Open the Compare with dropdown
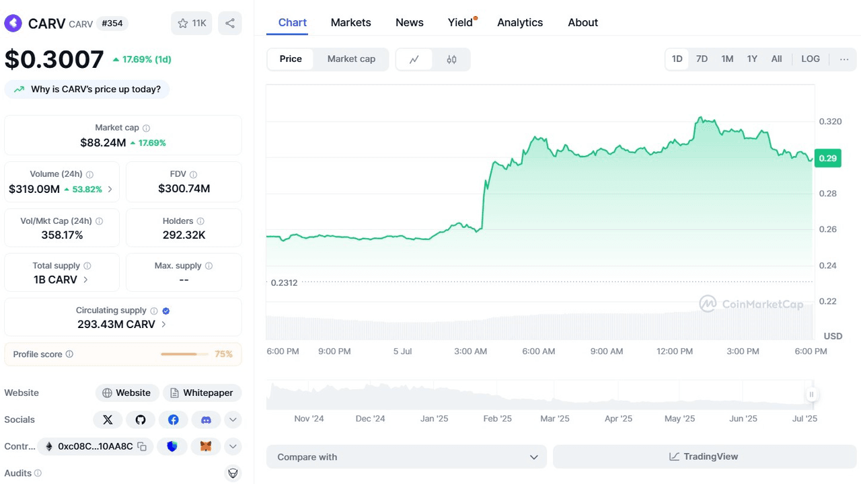861x484 pixels. coord(407,457)
